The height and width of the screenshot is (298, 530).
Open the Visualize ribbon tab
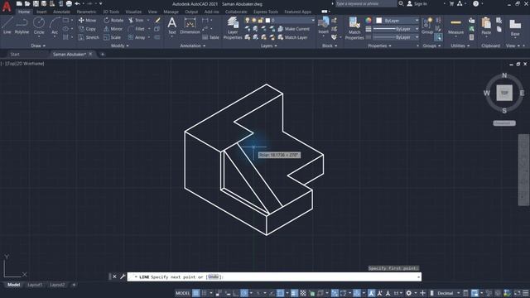(133, 12)
